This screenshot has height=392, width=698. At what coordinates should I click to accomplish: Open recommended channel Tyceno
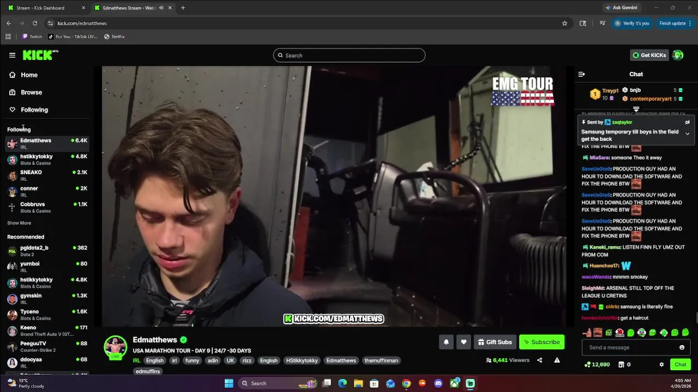point(47,315)
